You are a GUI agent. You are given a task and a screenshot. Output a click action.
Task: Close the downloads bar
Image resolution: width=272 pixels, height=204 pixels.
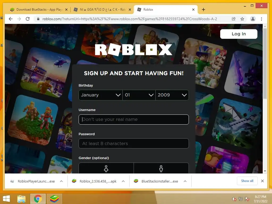pyautogui.click(x=262, y=181)
